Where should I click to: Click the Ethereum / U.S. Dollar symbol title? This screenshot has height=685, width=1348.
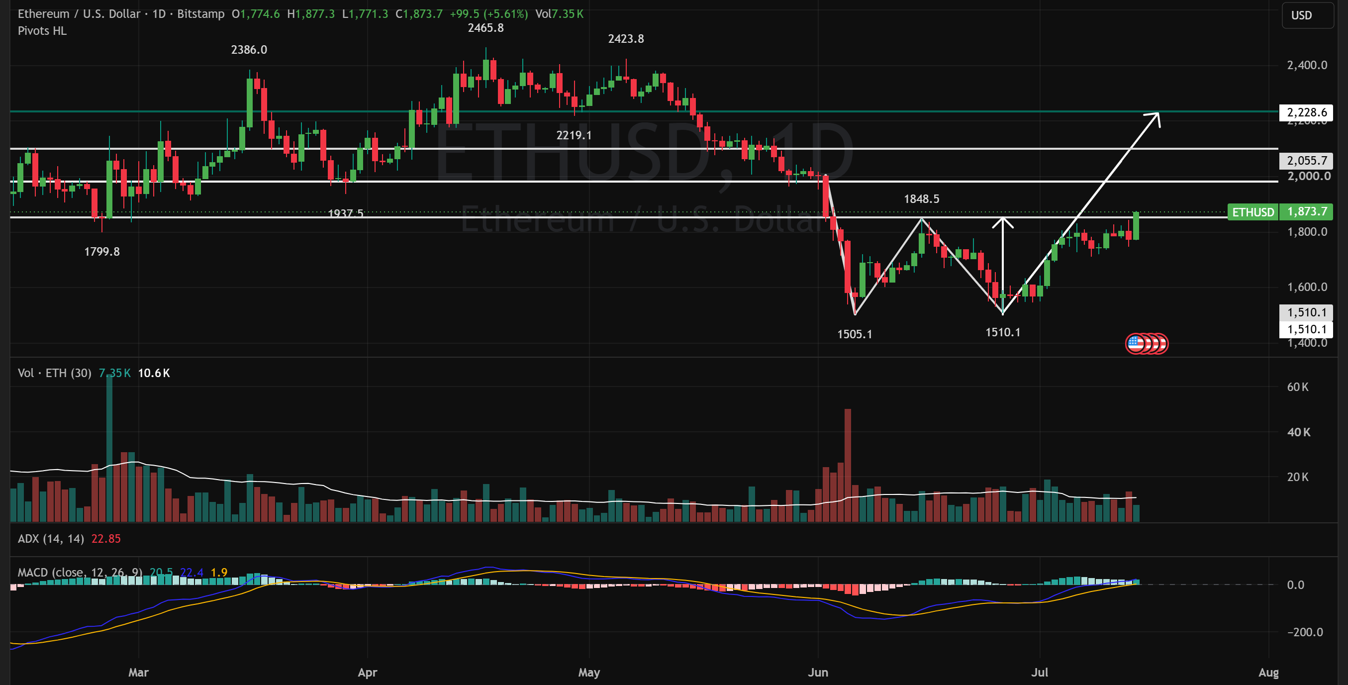tap(79, 13)
